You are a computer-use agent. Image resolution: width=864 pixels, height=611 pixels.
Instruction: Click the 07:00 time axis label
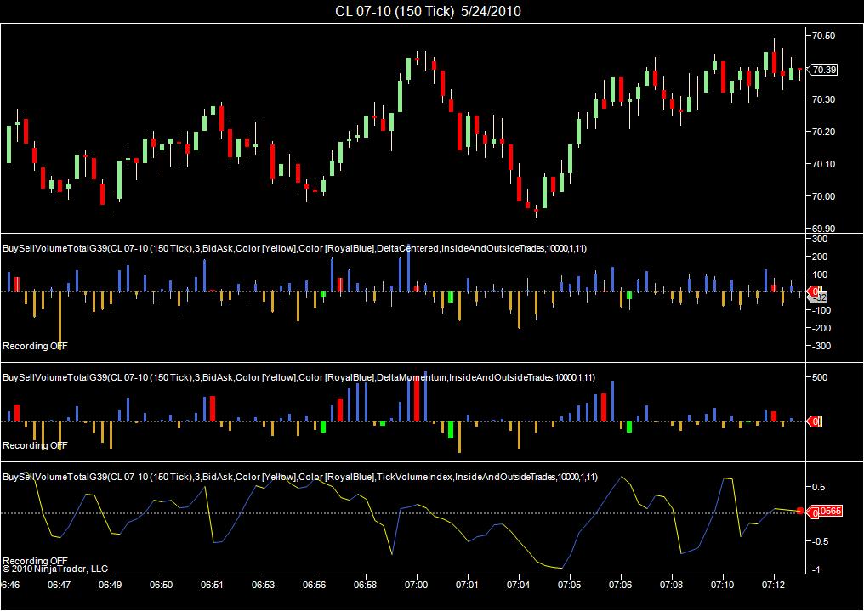[x=416, y=585]
